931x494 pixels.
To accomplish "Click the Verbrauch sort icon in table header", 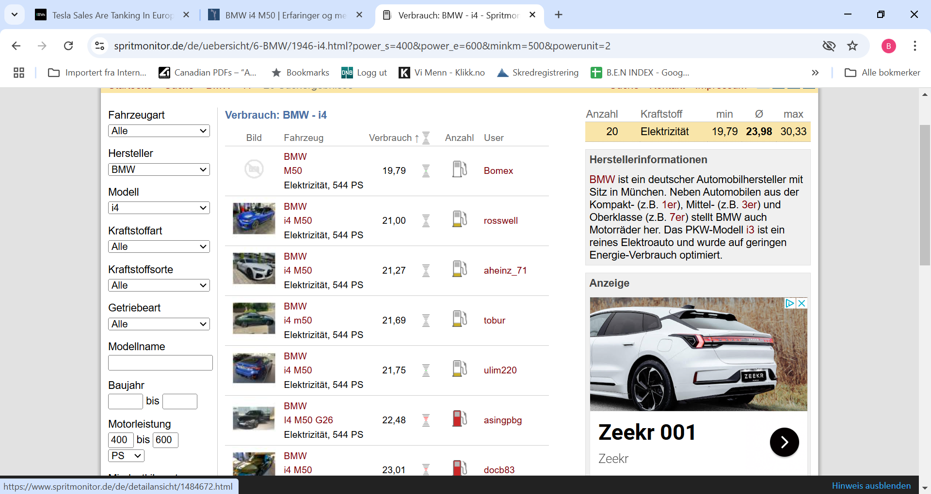I will click(x=426, y=138).
